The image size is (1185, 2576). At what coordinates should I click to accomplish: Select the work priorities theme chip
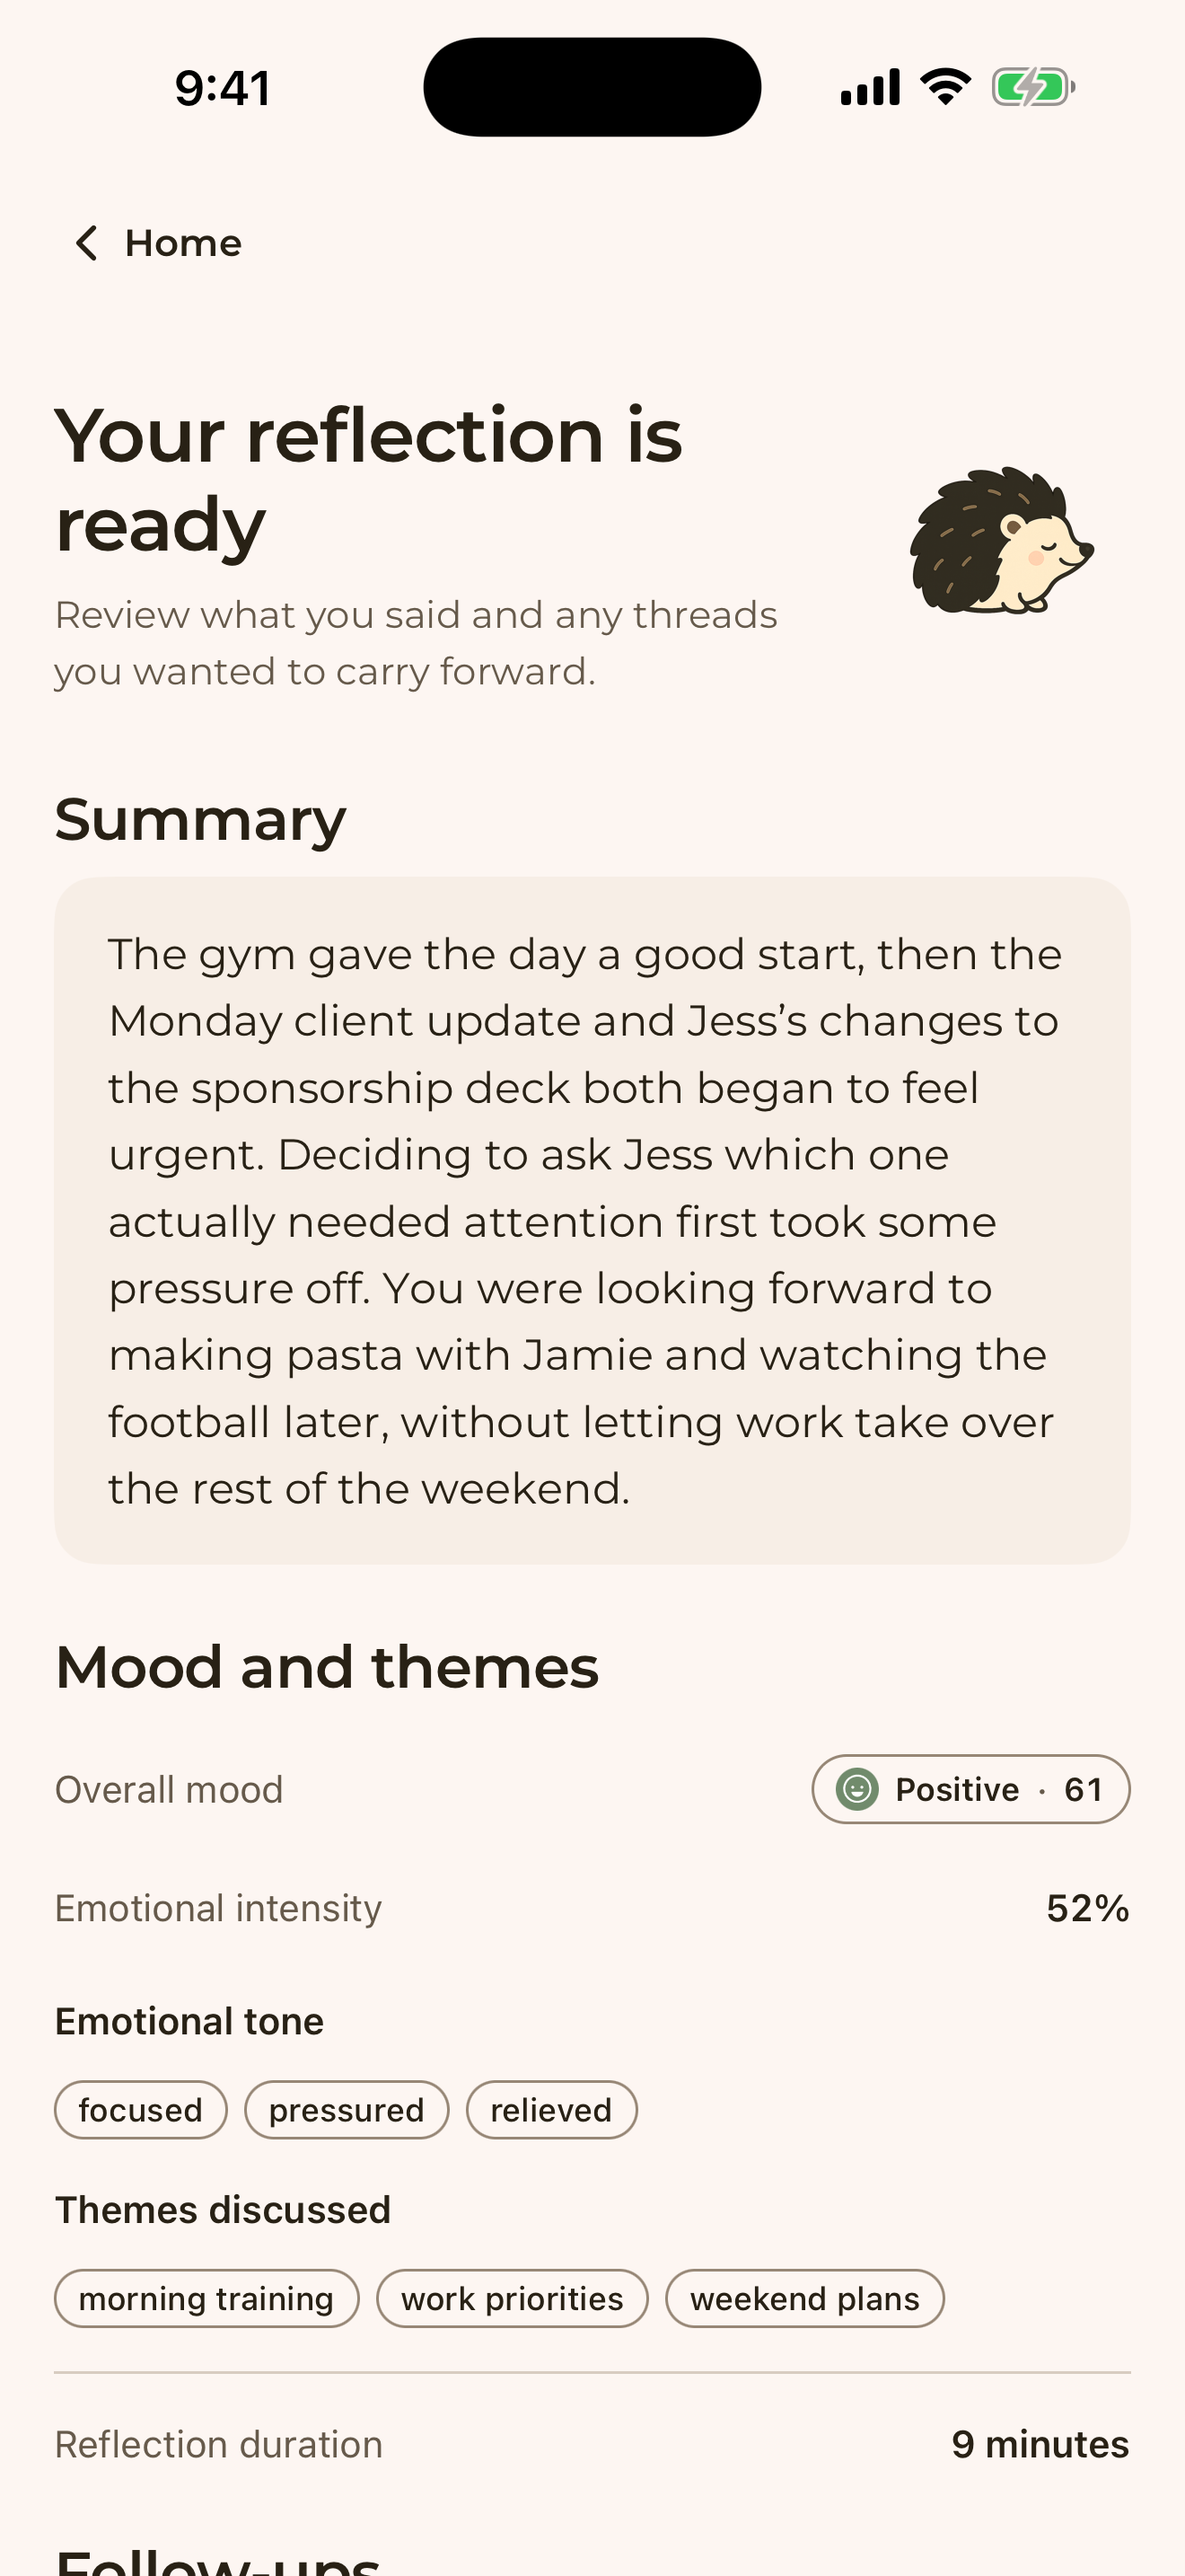pyautogui.click(x=513, y=2298)
